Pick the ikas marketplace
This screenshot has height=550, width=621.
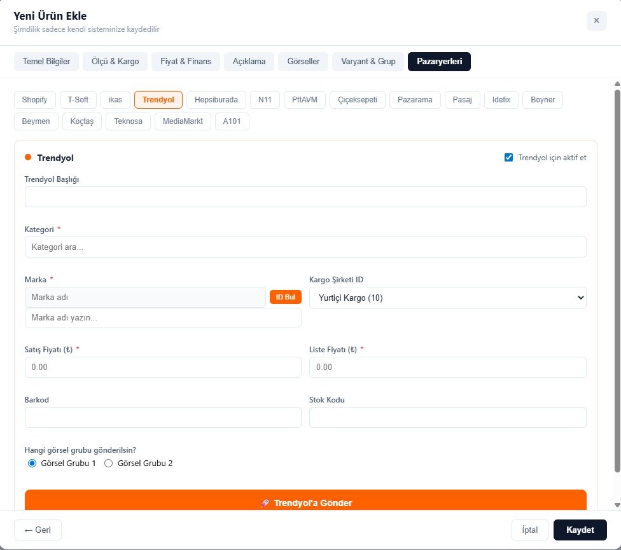(x=115, y=100)
